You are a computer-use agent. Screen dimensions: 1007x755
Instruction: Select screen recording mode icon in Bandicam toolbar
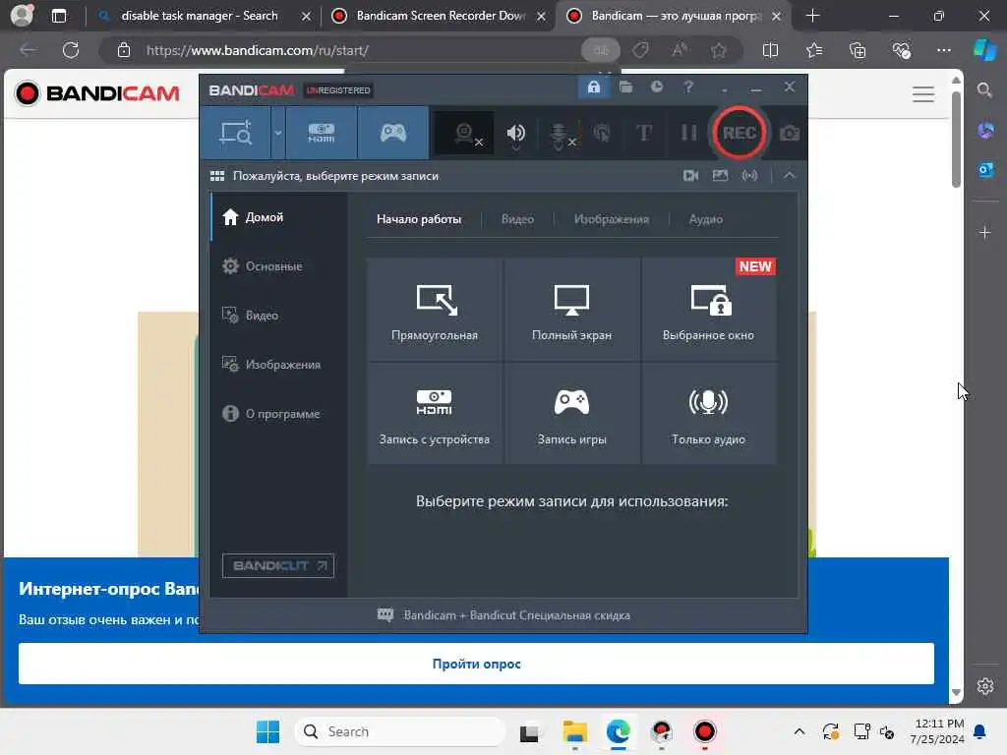tap(236, 133)
